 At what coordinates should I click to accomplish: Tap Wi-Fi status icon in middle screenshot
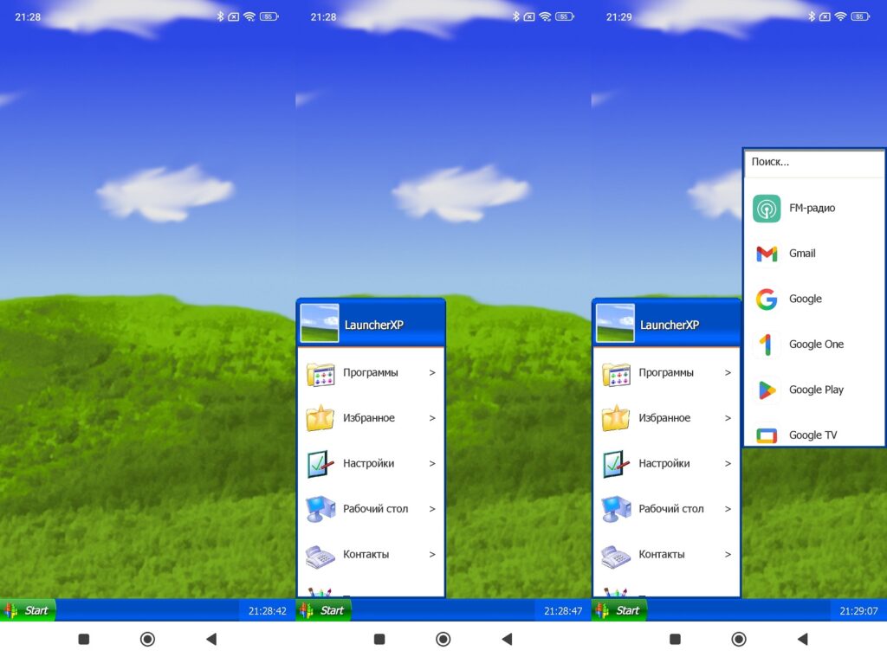(x=546, y=16)
